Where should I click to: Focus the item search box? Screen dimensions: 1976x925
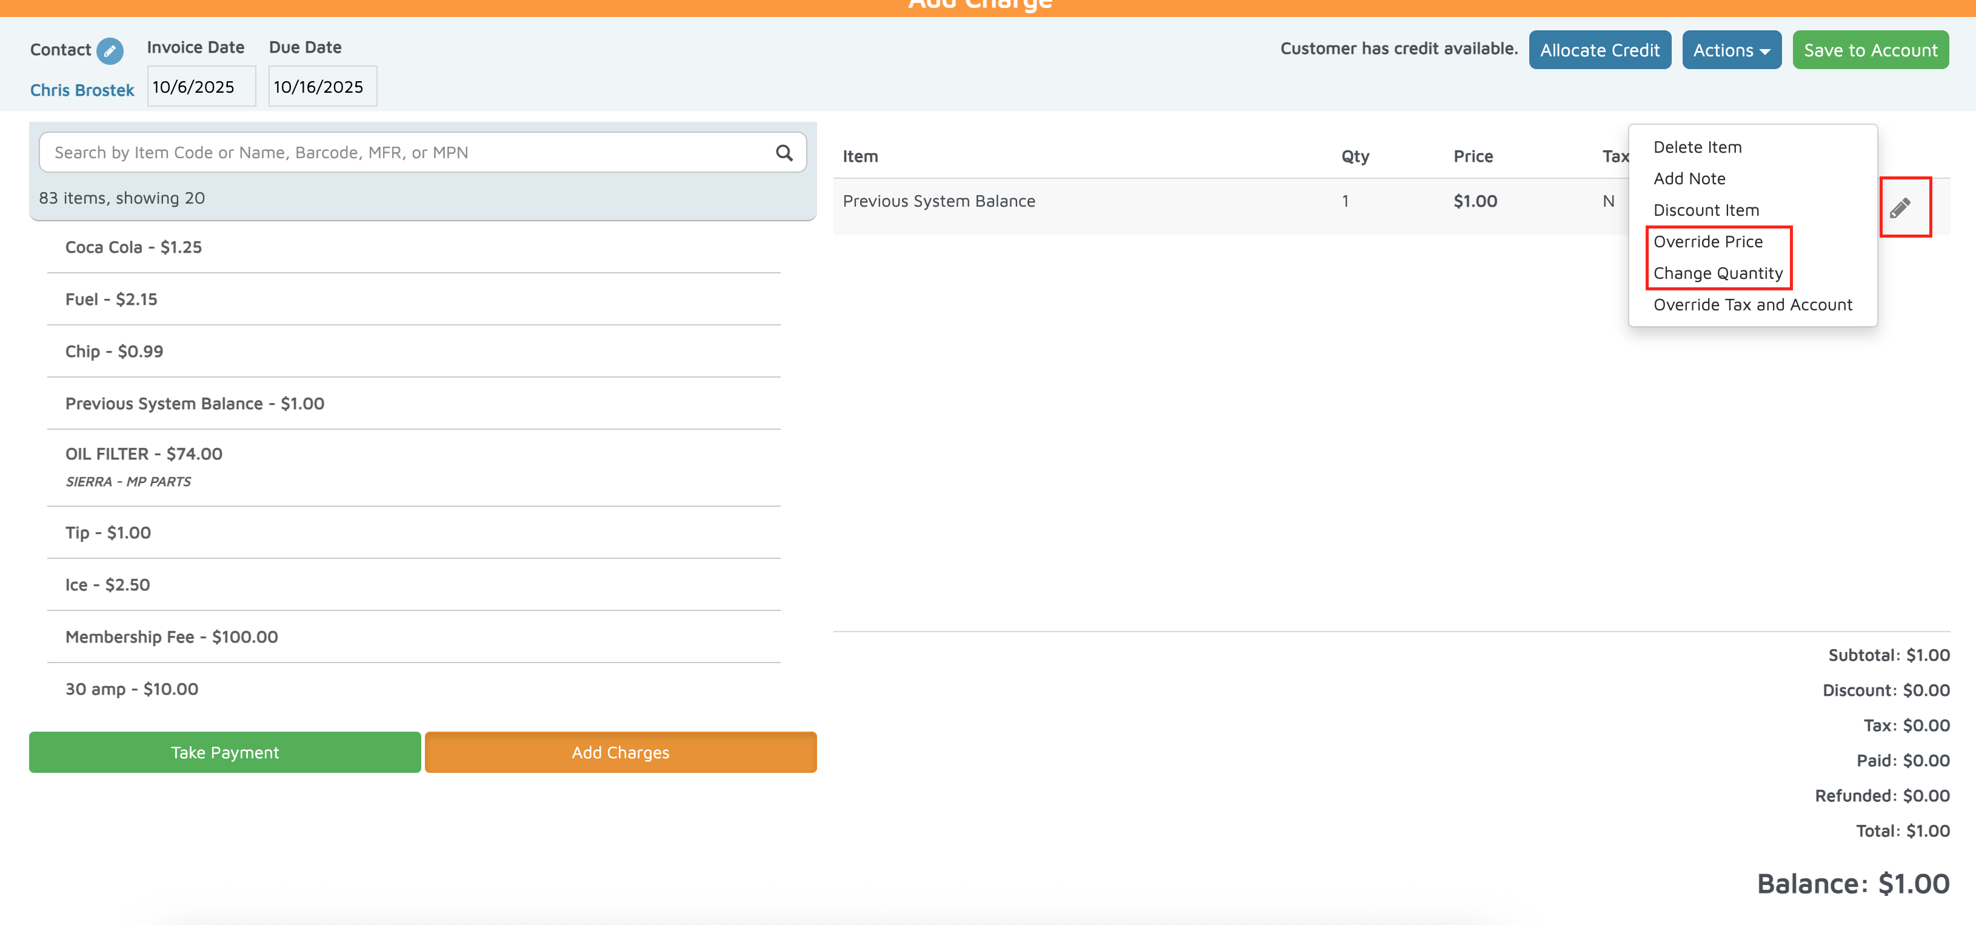[407, 153]
